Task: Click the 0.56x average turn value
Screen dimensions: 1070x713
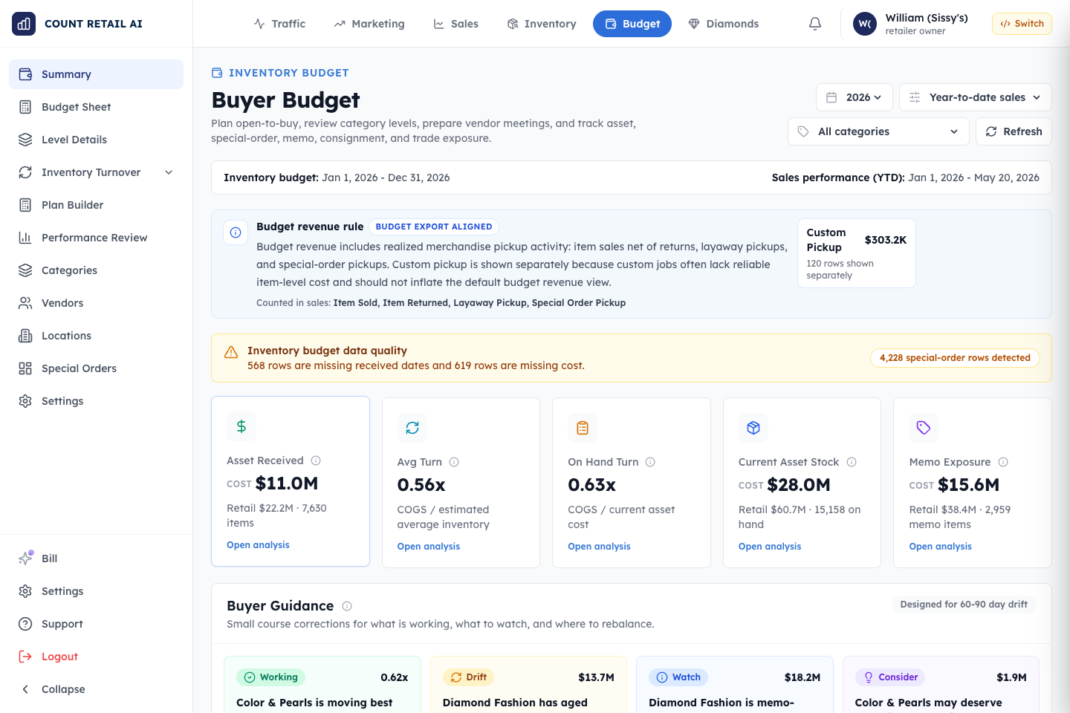Action: (x=421, y=485)
